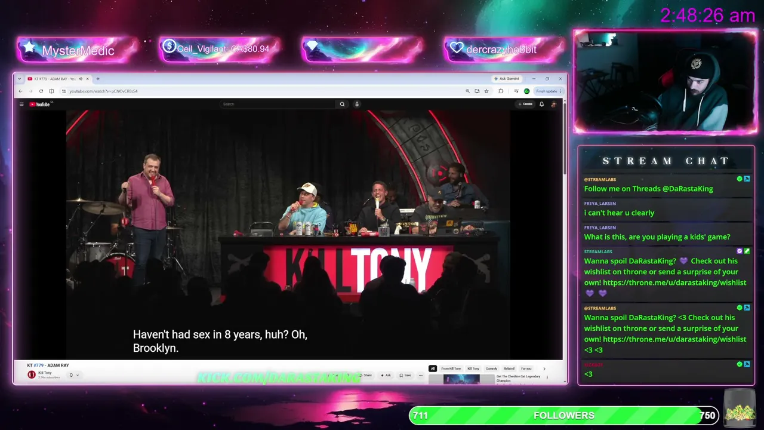Click the Kill Tony channel avatar
Viewport: 764px width, 430px height.
[x=32, y=374]
